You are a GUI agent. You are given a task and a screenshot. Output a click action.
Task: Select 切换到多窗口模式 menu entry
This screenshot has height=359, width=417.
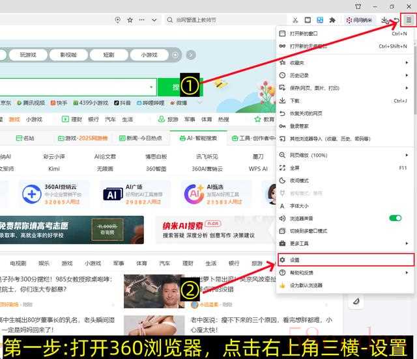pos(345,231)
